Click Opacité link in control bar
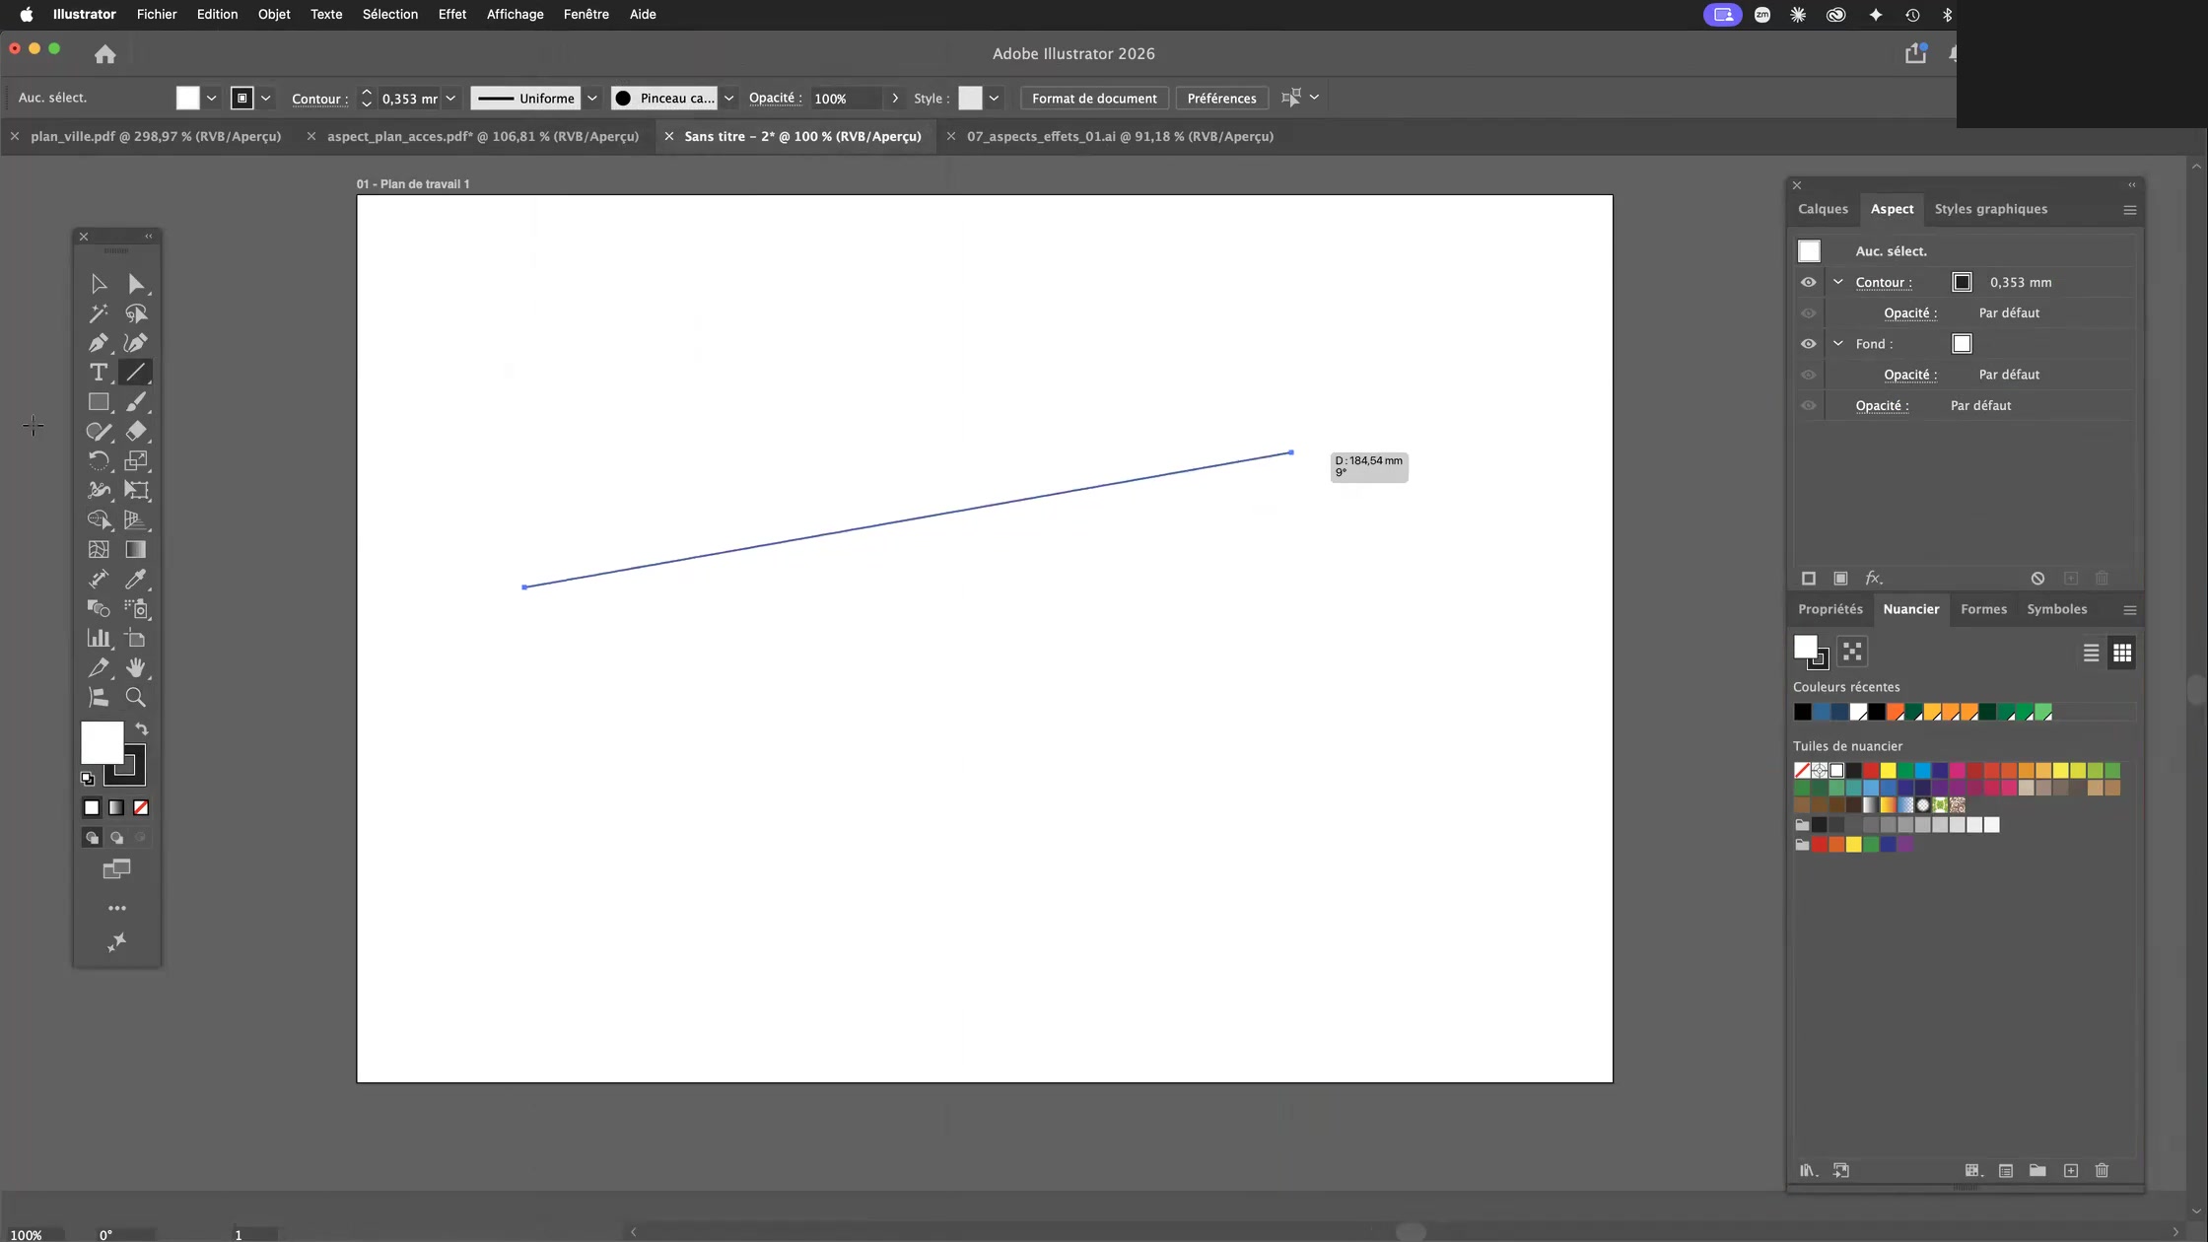The height and width of the screenshot is (1242, 2208). [x=775, y=99]
